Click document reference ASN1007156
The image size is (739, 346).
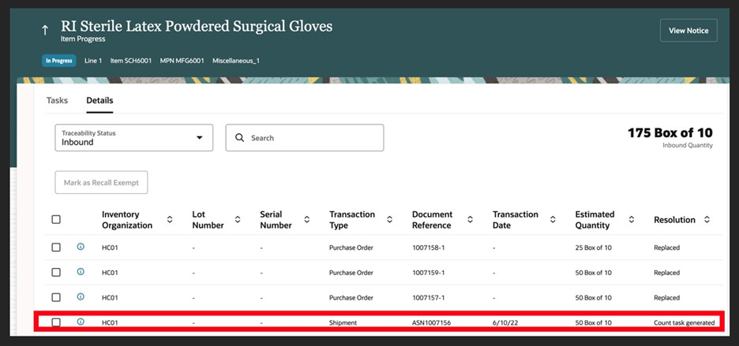click(x=431, y=323)
